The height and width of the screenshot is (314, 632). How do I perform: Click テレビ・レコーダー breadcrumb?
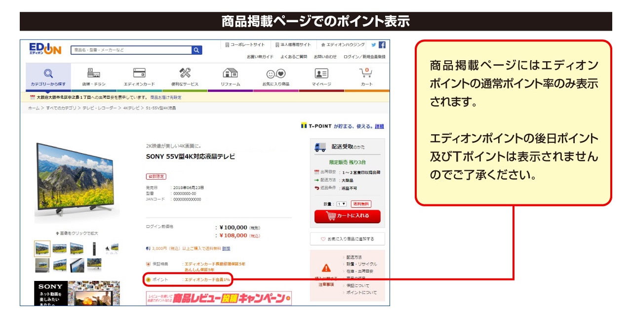[x=100, y=108]
